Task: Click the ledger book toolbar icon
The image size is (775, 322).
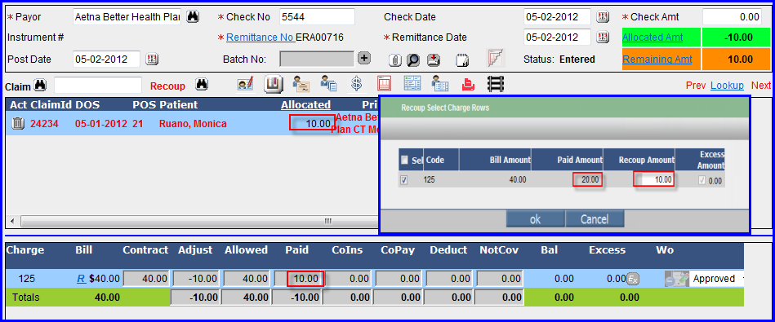Action: click(x=274, y=84)
